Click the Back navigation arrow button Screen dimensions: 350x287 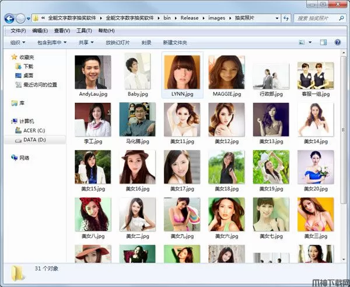pyautogui.click(x=10, y=18)
